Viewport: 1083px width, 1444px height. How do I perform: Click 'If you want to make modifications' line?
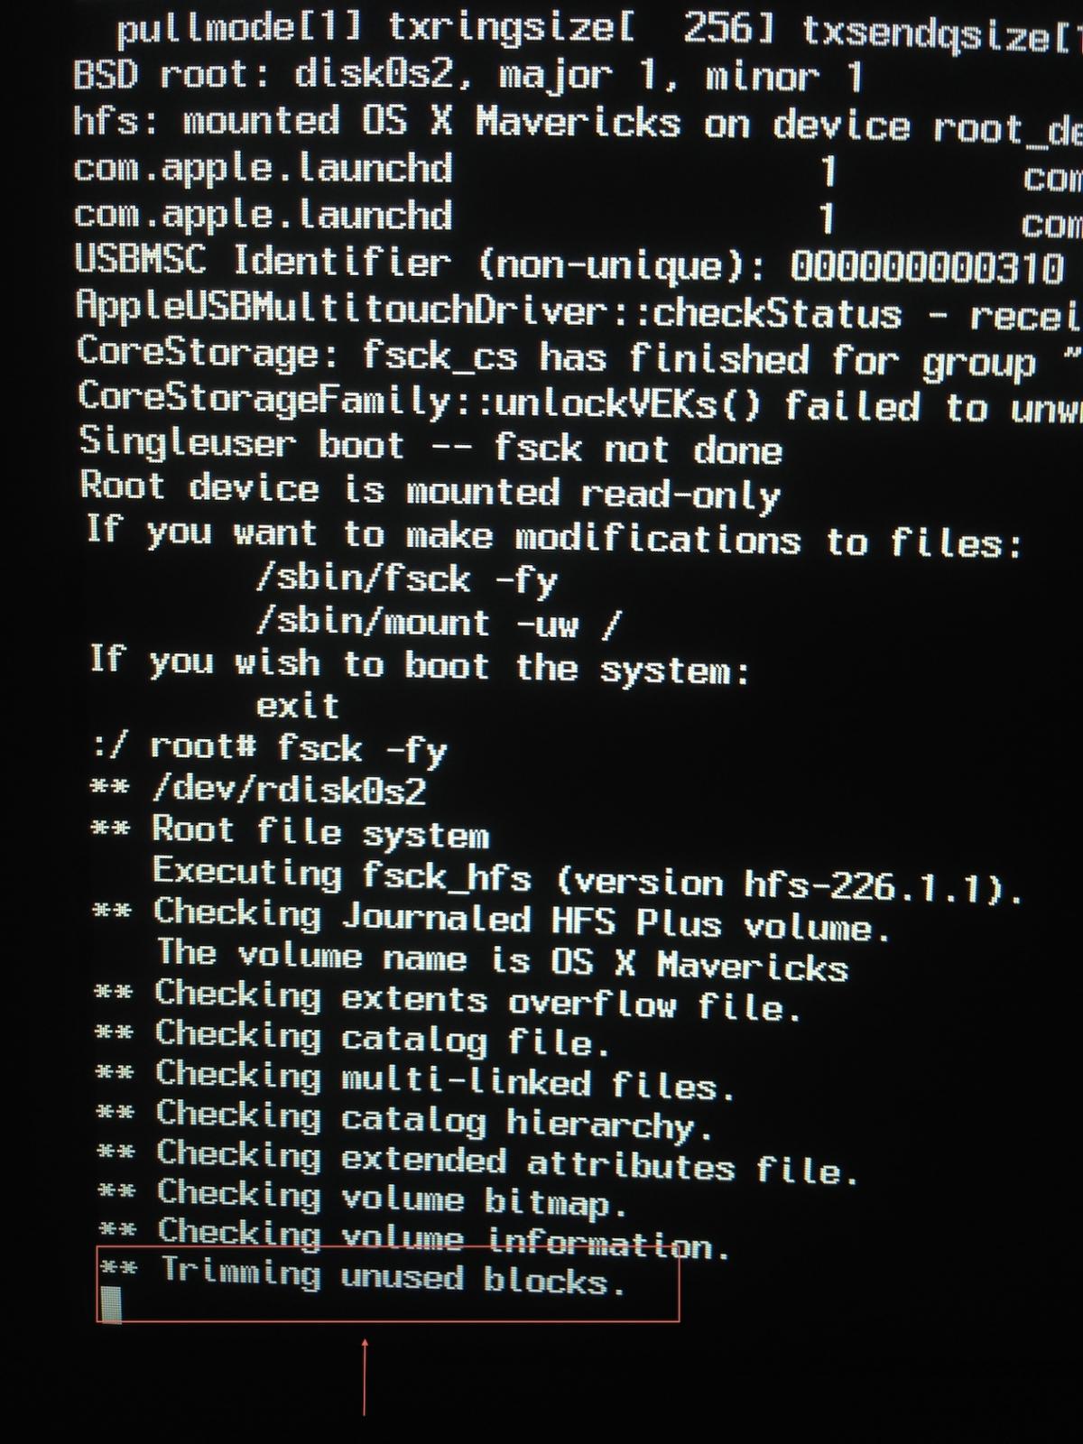click(554, 536)
